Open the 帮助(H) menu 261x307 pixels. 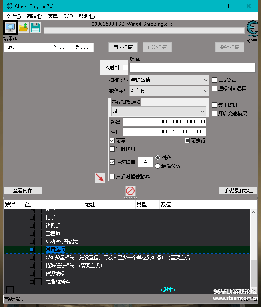pyautogui.click(x=87, y=16)
